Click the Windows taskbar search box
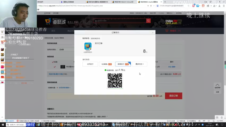 16,125
